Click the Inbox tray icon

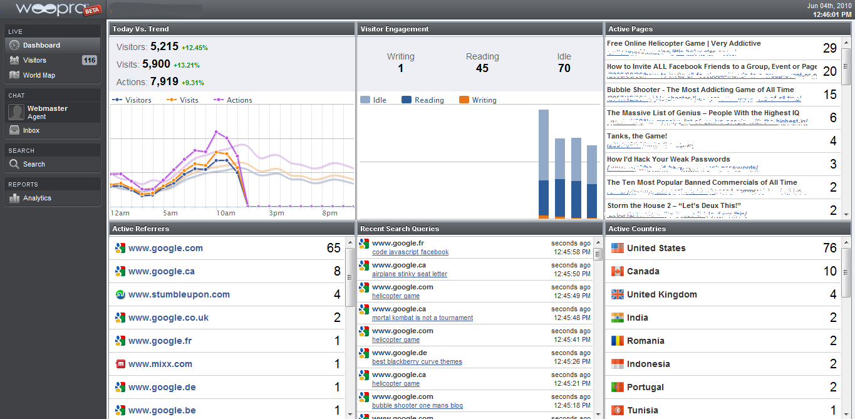click(14, 130)
